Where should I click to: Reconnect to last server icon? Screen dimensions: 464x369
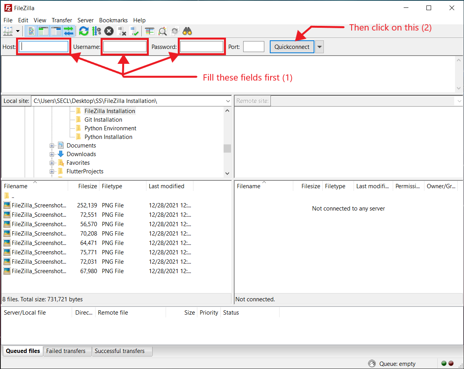point(134,31)
